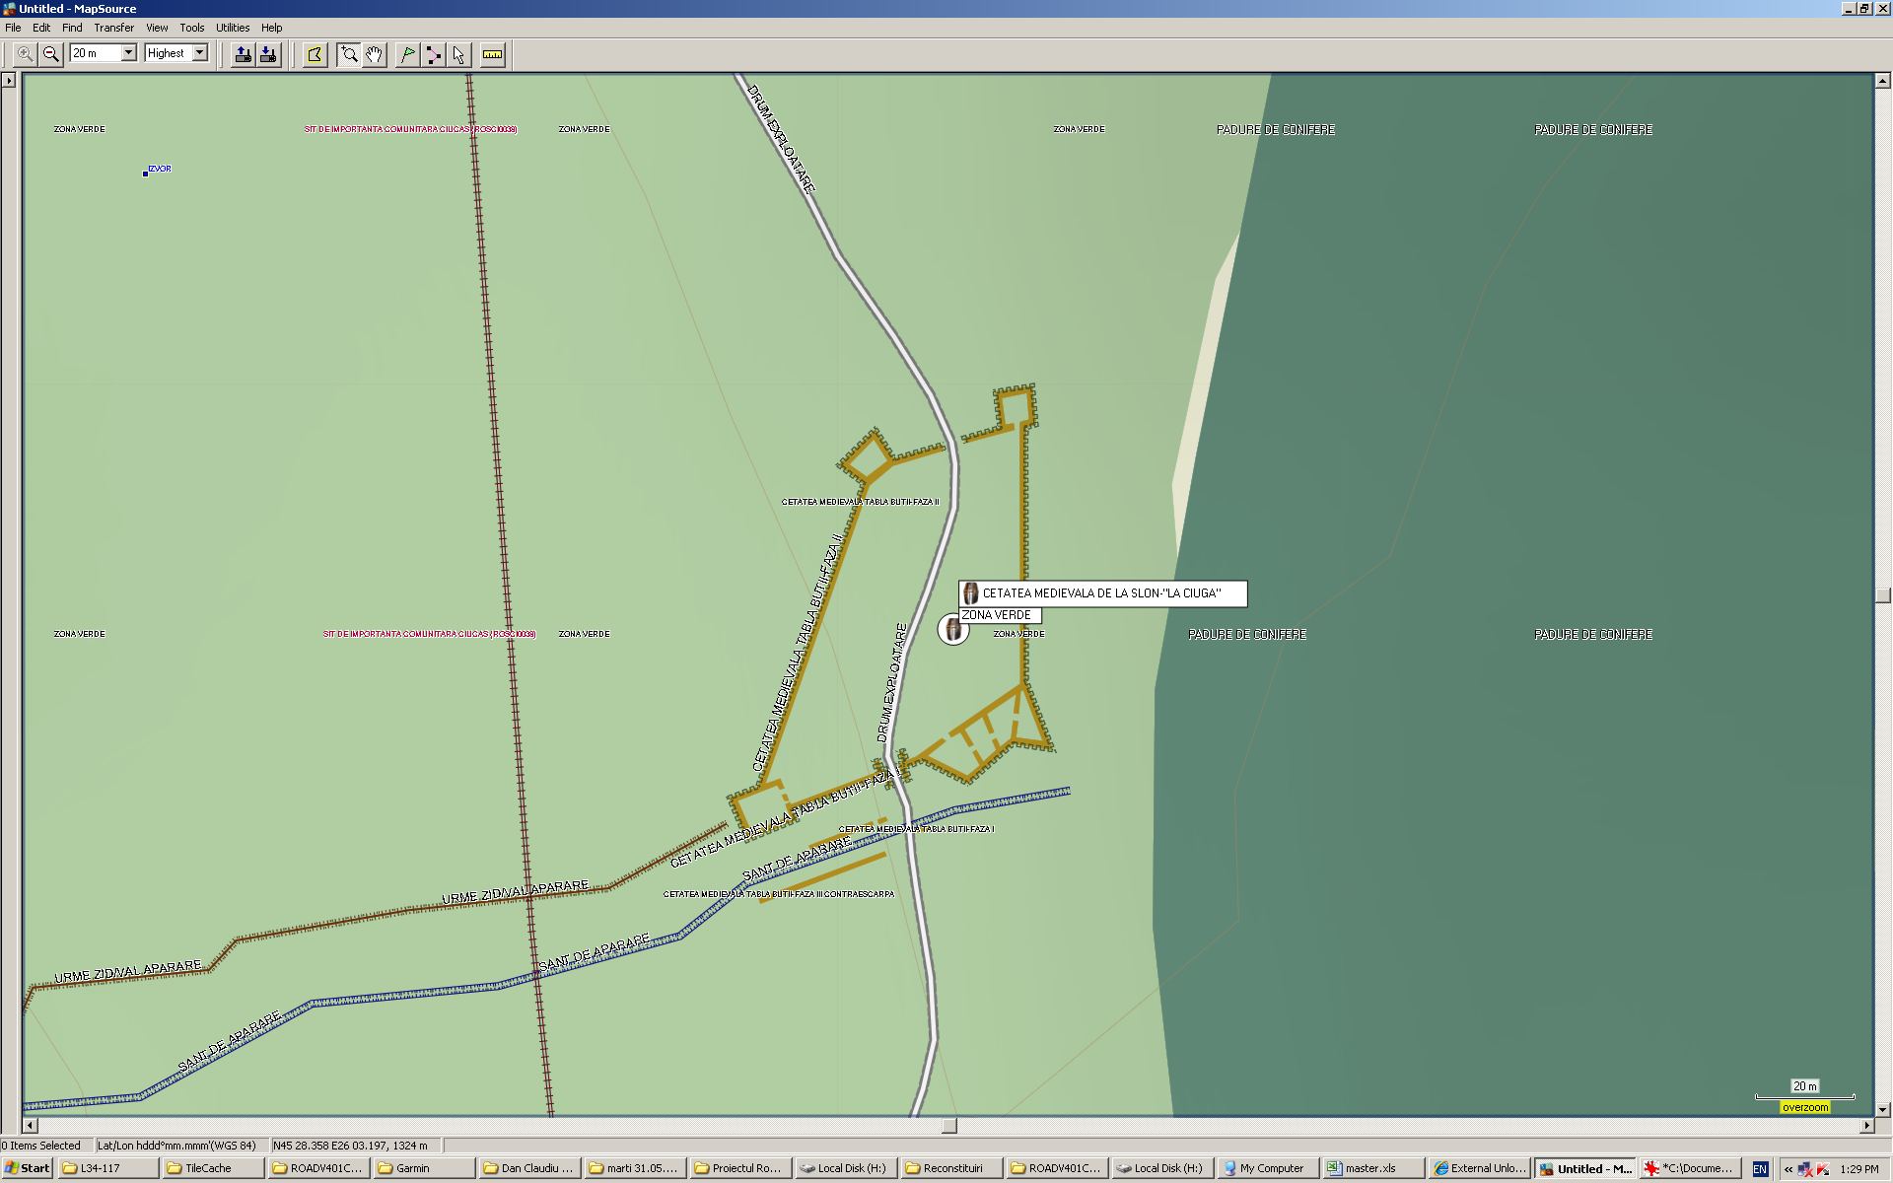Open the Transfer menu

(114, 28)
